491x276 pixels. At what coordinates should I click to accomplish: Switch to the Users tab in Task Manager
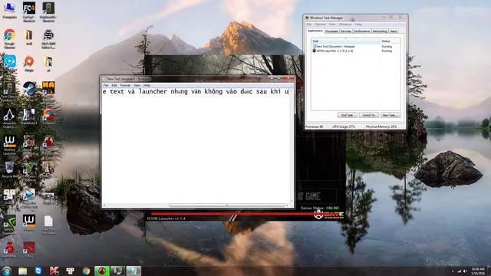(x=394, y=31)
